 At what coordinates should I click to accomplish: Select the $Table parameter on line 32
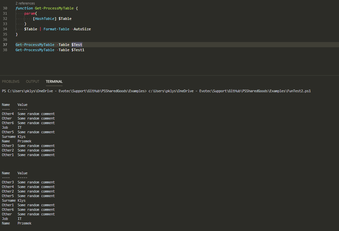(65, 19)
